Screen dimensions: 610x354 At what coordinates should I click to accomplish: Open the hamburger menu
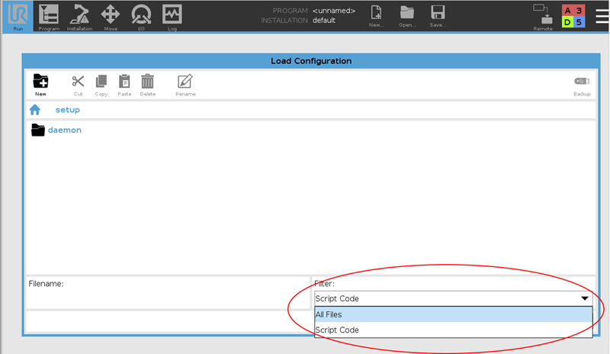click(602, 15)
